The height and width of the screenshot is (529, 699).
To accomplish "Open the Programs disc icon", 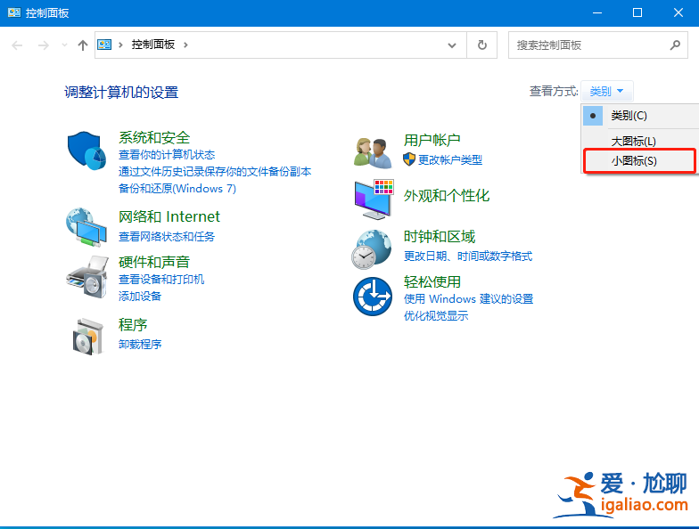I will 88,337.
